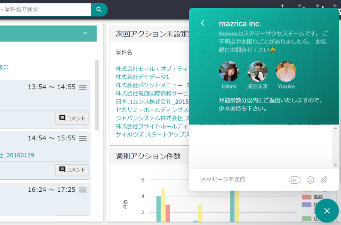The width and height of the screenshot is (341, 225).
Task: Close the chat with round X button
Action: point(327,211)
